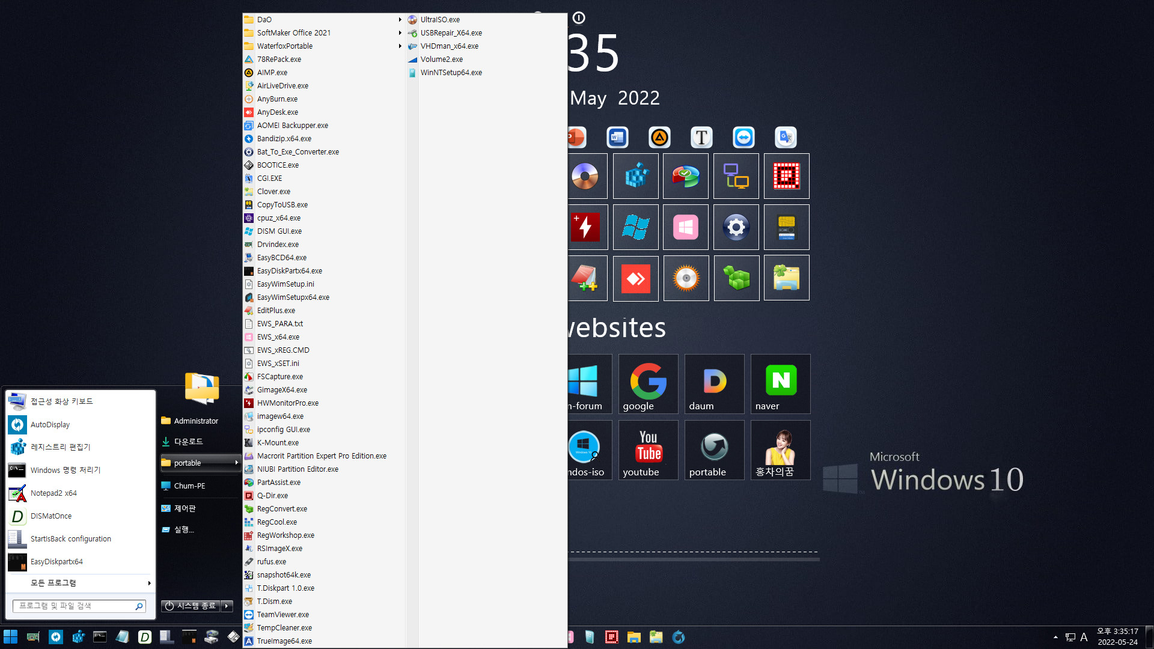Open 실행... dialog link
This screenshot has width=1154, height=649.
[200, 529]
